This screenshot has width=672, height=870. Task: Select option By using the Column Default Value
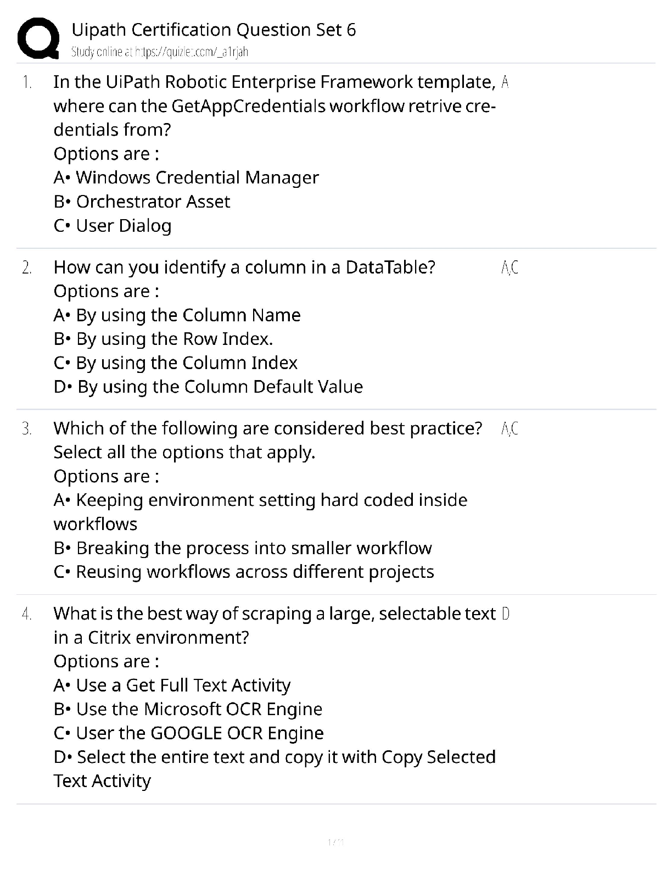tap(208, 387)
